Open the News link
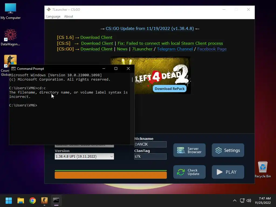Viewport: 276px width, 207px height. [122, 49]
